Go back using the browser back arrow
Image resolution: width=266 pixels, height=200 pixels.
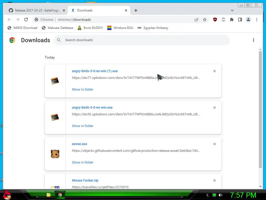pos(9,20)
